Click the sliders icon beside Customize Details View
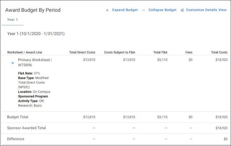The height and width of the screenshot is (146, 231). [x=182, y=10]
